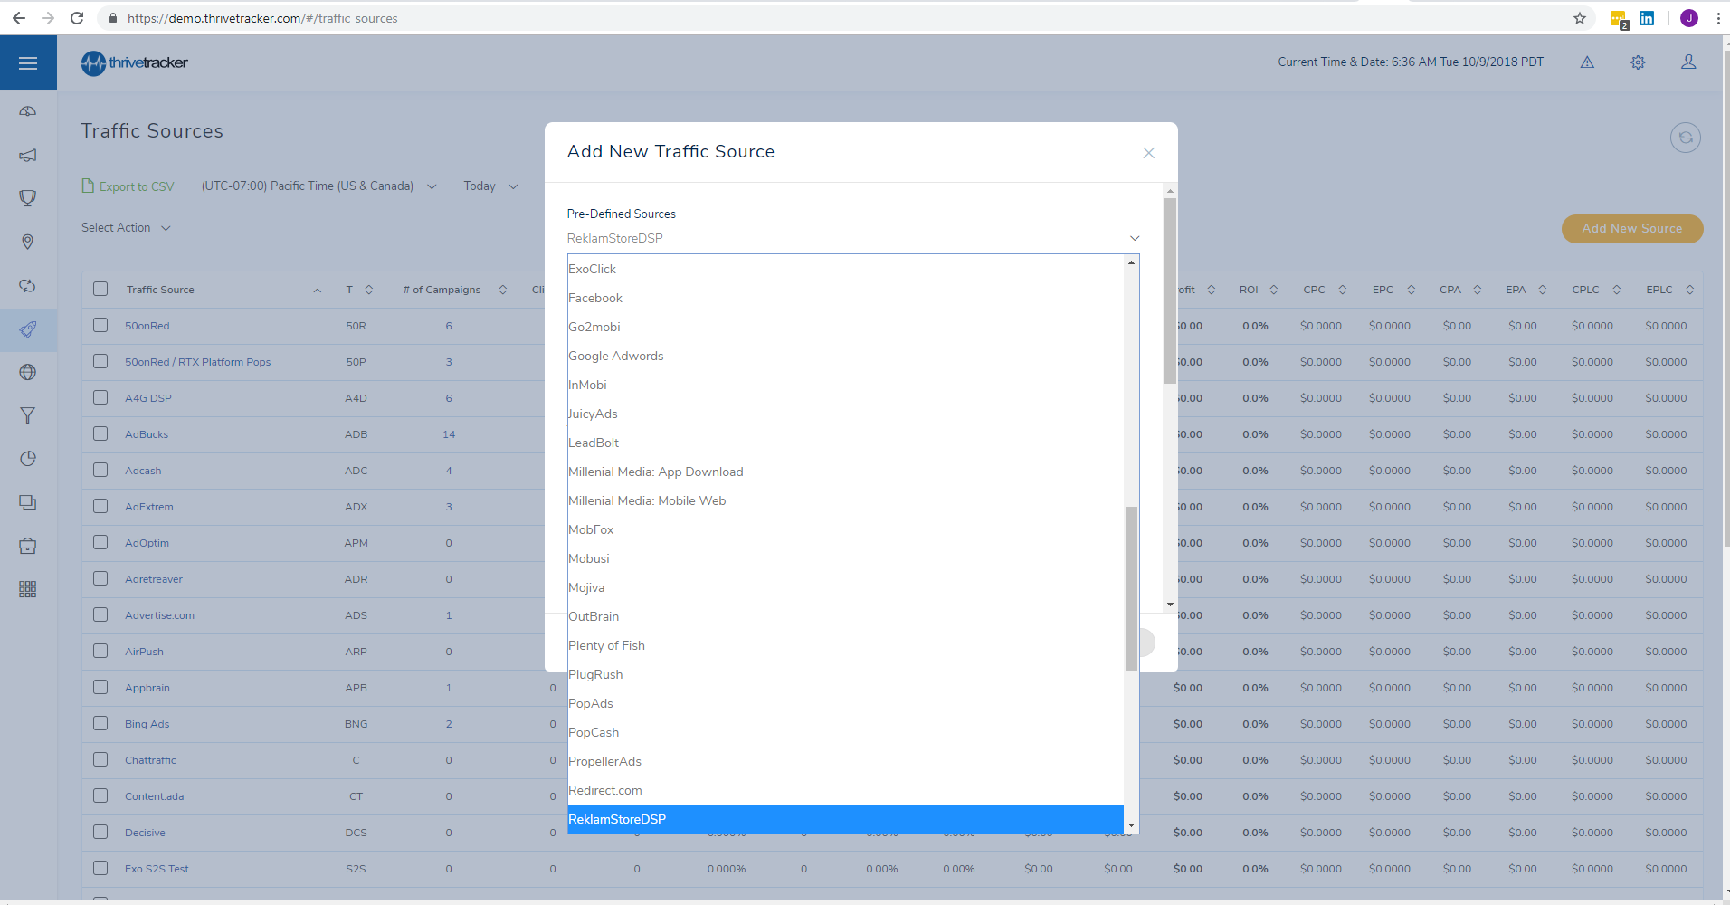The width and height of the screenshot is (1730, 905).
Task: Open the timezone Pacific Time dropdown
Action: 318,186
